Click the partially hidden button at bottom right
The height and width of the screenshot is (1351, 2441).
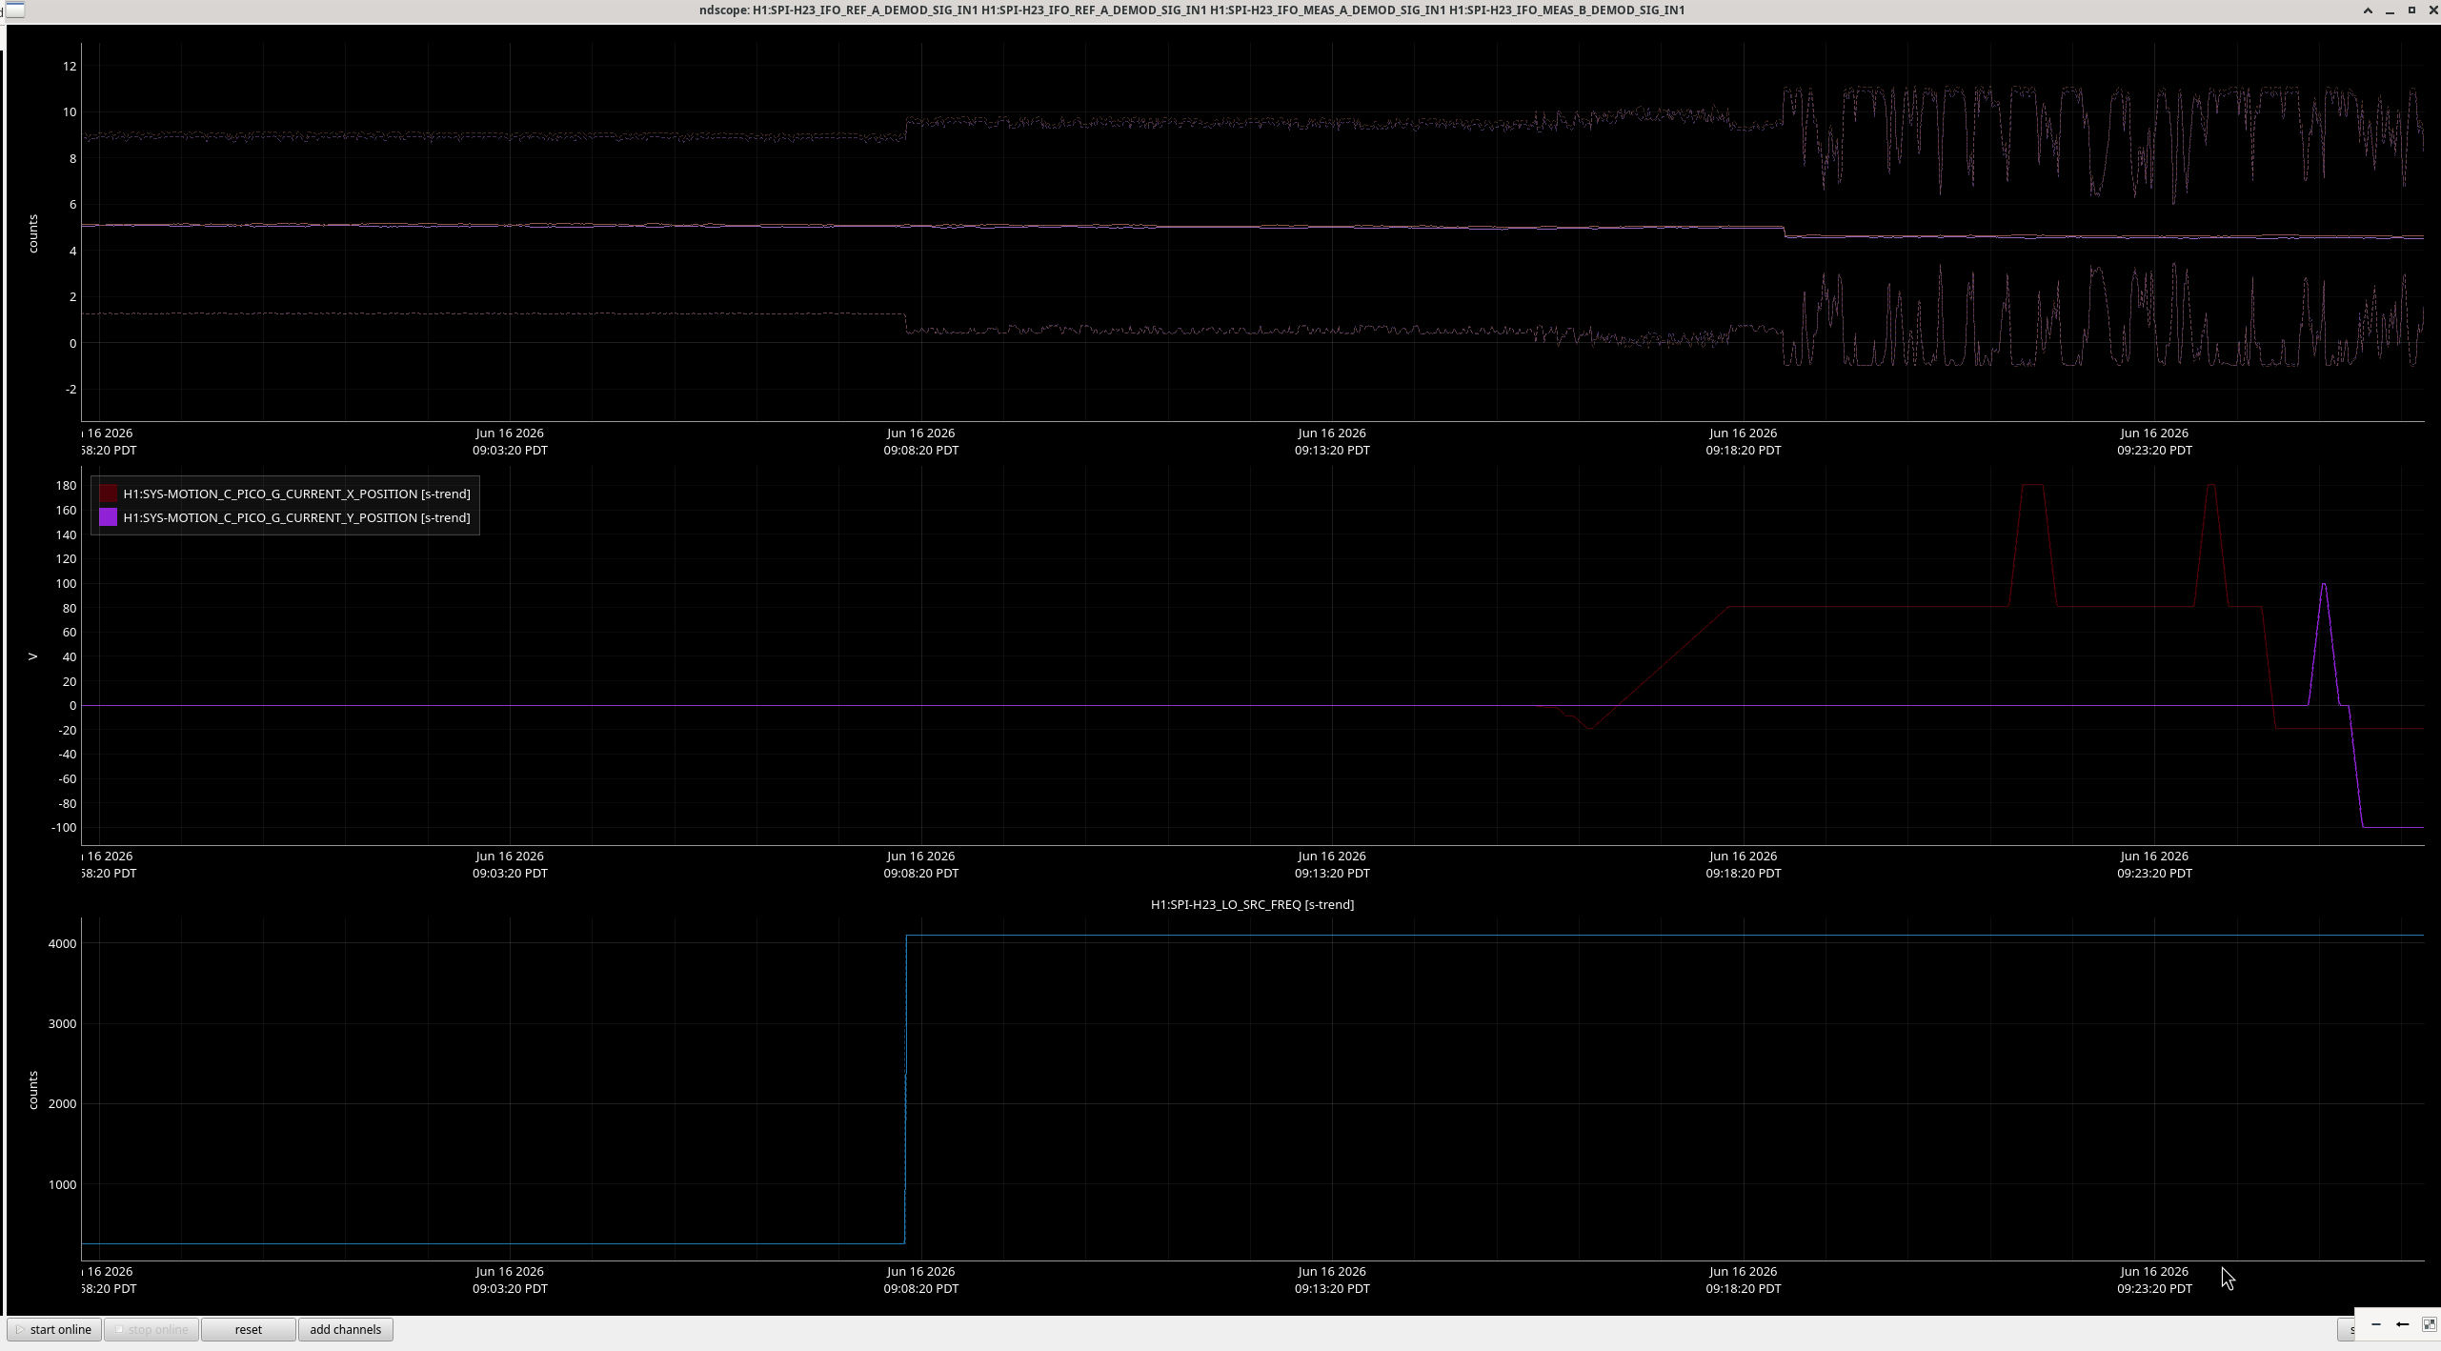[x=2348, y=1329]
